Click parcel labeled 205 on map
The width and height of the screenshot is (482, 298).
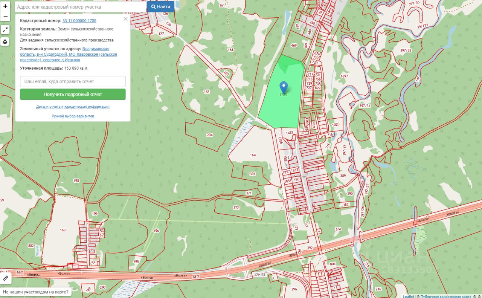click(x=226, y=73)
